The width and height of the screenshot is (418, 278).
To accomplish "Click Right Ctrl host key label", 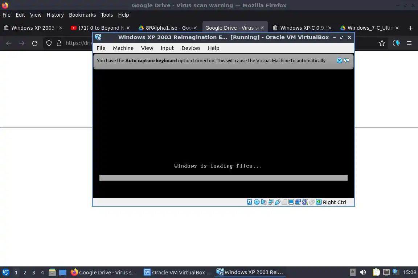I will click(x=335, y=202).
